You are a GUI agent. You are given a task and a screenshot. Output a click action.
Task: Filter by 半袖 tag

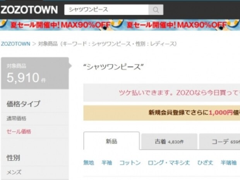[x=107, y=163]
